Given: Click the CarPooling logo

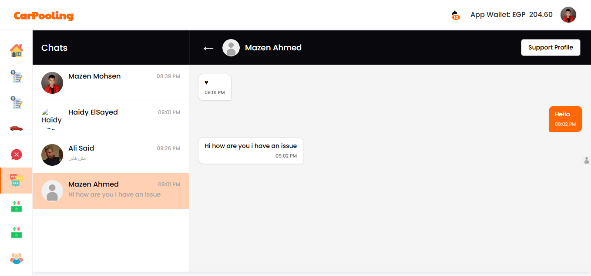Looking at the screenshot, I should click(44, 16).
